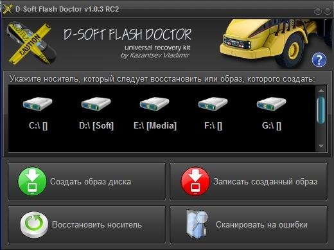Click the 'E:\ [Media]' drive label
The height and width of the screenshot is (250, 334).
tap(155, 126)
